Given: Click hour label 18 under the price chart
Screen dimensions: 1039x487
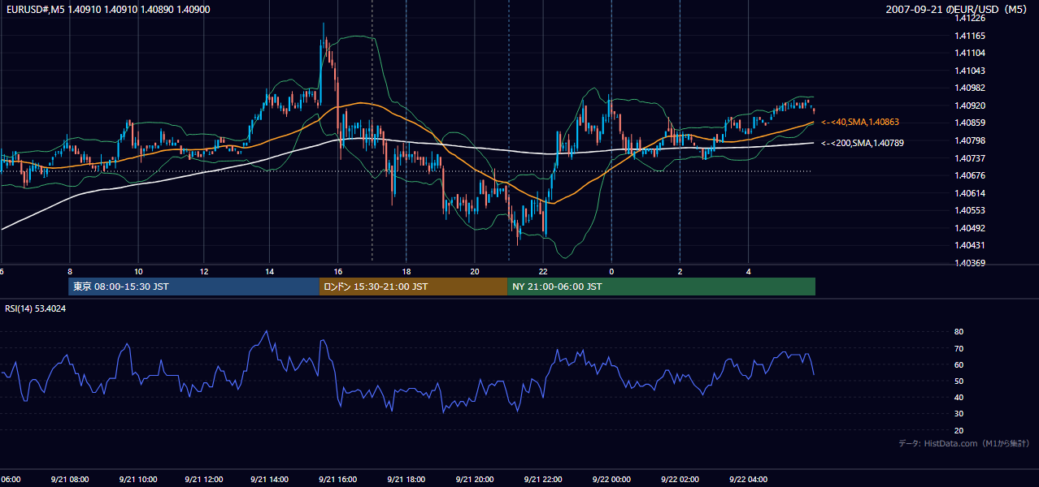Looking at the screenshot, I should point(406,271).
